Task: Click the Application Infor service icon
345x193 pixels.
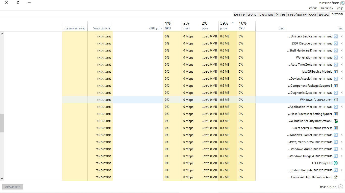Action: pos(336,107)
